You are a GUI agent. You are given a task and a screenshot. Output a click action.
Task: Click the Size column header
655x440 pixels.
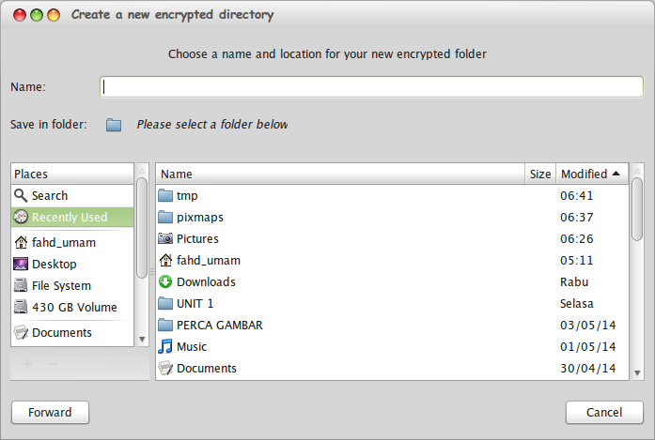(x=540, y=174)
